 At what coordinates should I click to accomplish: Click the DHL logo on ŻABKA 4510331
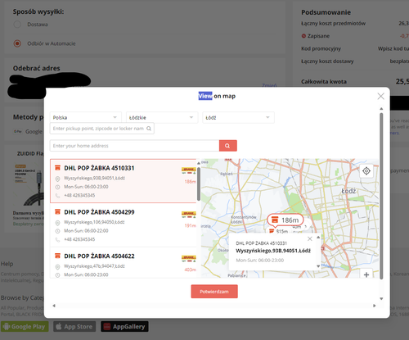pyautogui.click(x=189, y=170)
